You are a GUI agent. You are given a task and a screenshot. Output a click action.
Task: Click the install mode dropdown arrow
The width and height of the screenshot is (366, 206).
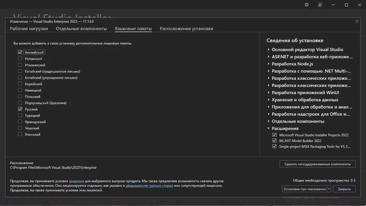click(x=329, y=189)
